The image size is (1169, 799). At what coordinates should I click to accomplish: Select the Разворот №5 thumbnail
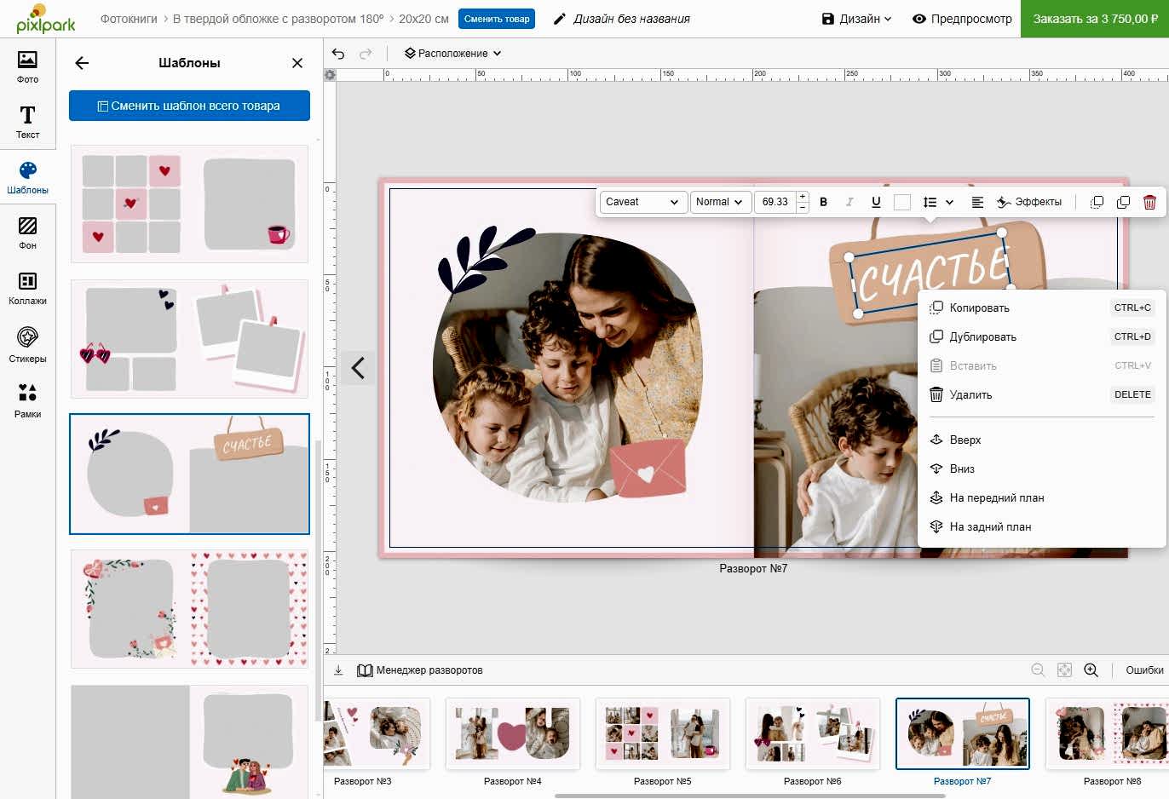tap(662, 734)
